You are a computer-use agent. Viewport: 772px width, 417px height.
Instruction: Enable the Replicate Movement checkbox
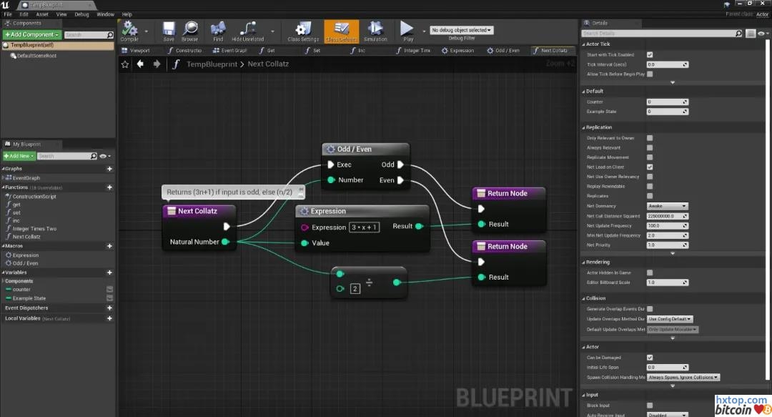650,157
